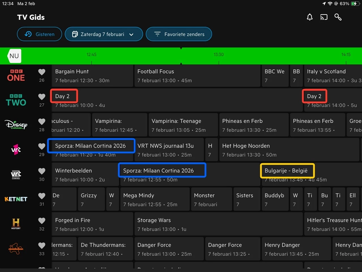
Task: Open Phineas en Ferb at 13:55
Action: point(318,125)
